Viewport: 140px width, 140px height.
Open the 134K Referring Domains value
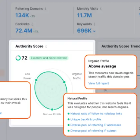[22, 15]
